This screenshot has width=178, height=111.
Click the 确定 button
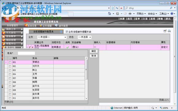[94, 51]
